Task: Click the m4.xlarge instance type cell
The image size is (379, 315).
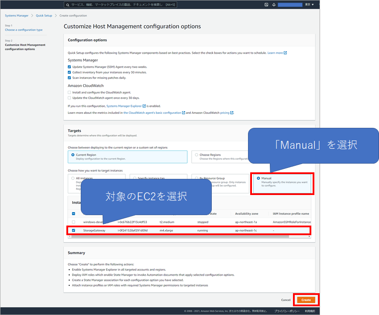Action: tap(166, 230)
